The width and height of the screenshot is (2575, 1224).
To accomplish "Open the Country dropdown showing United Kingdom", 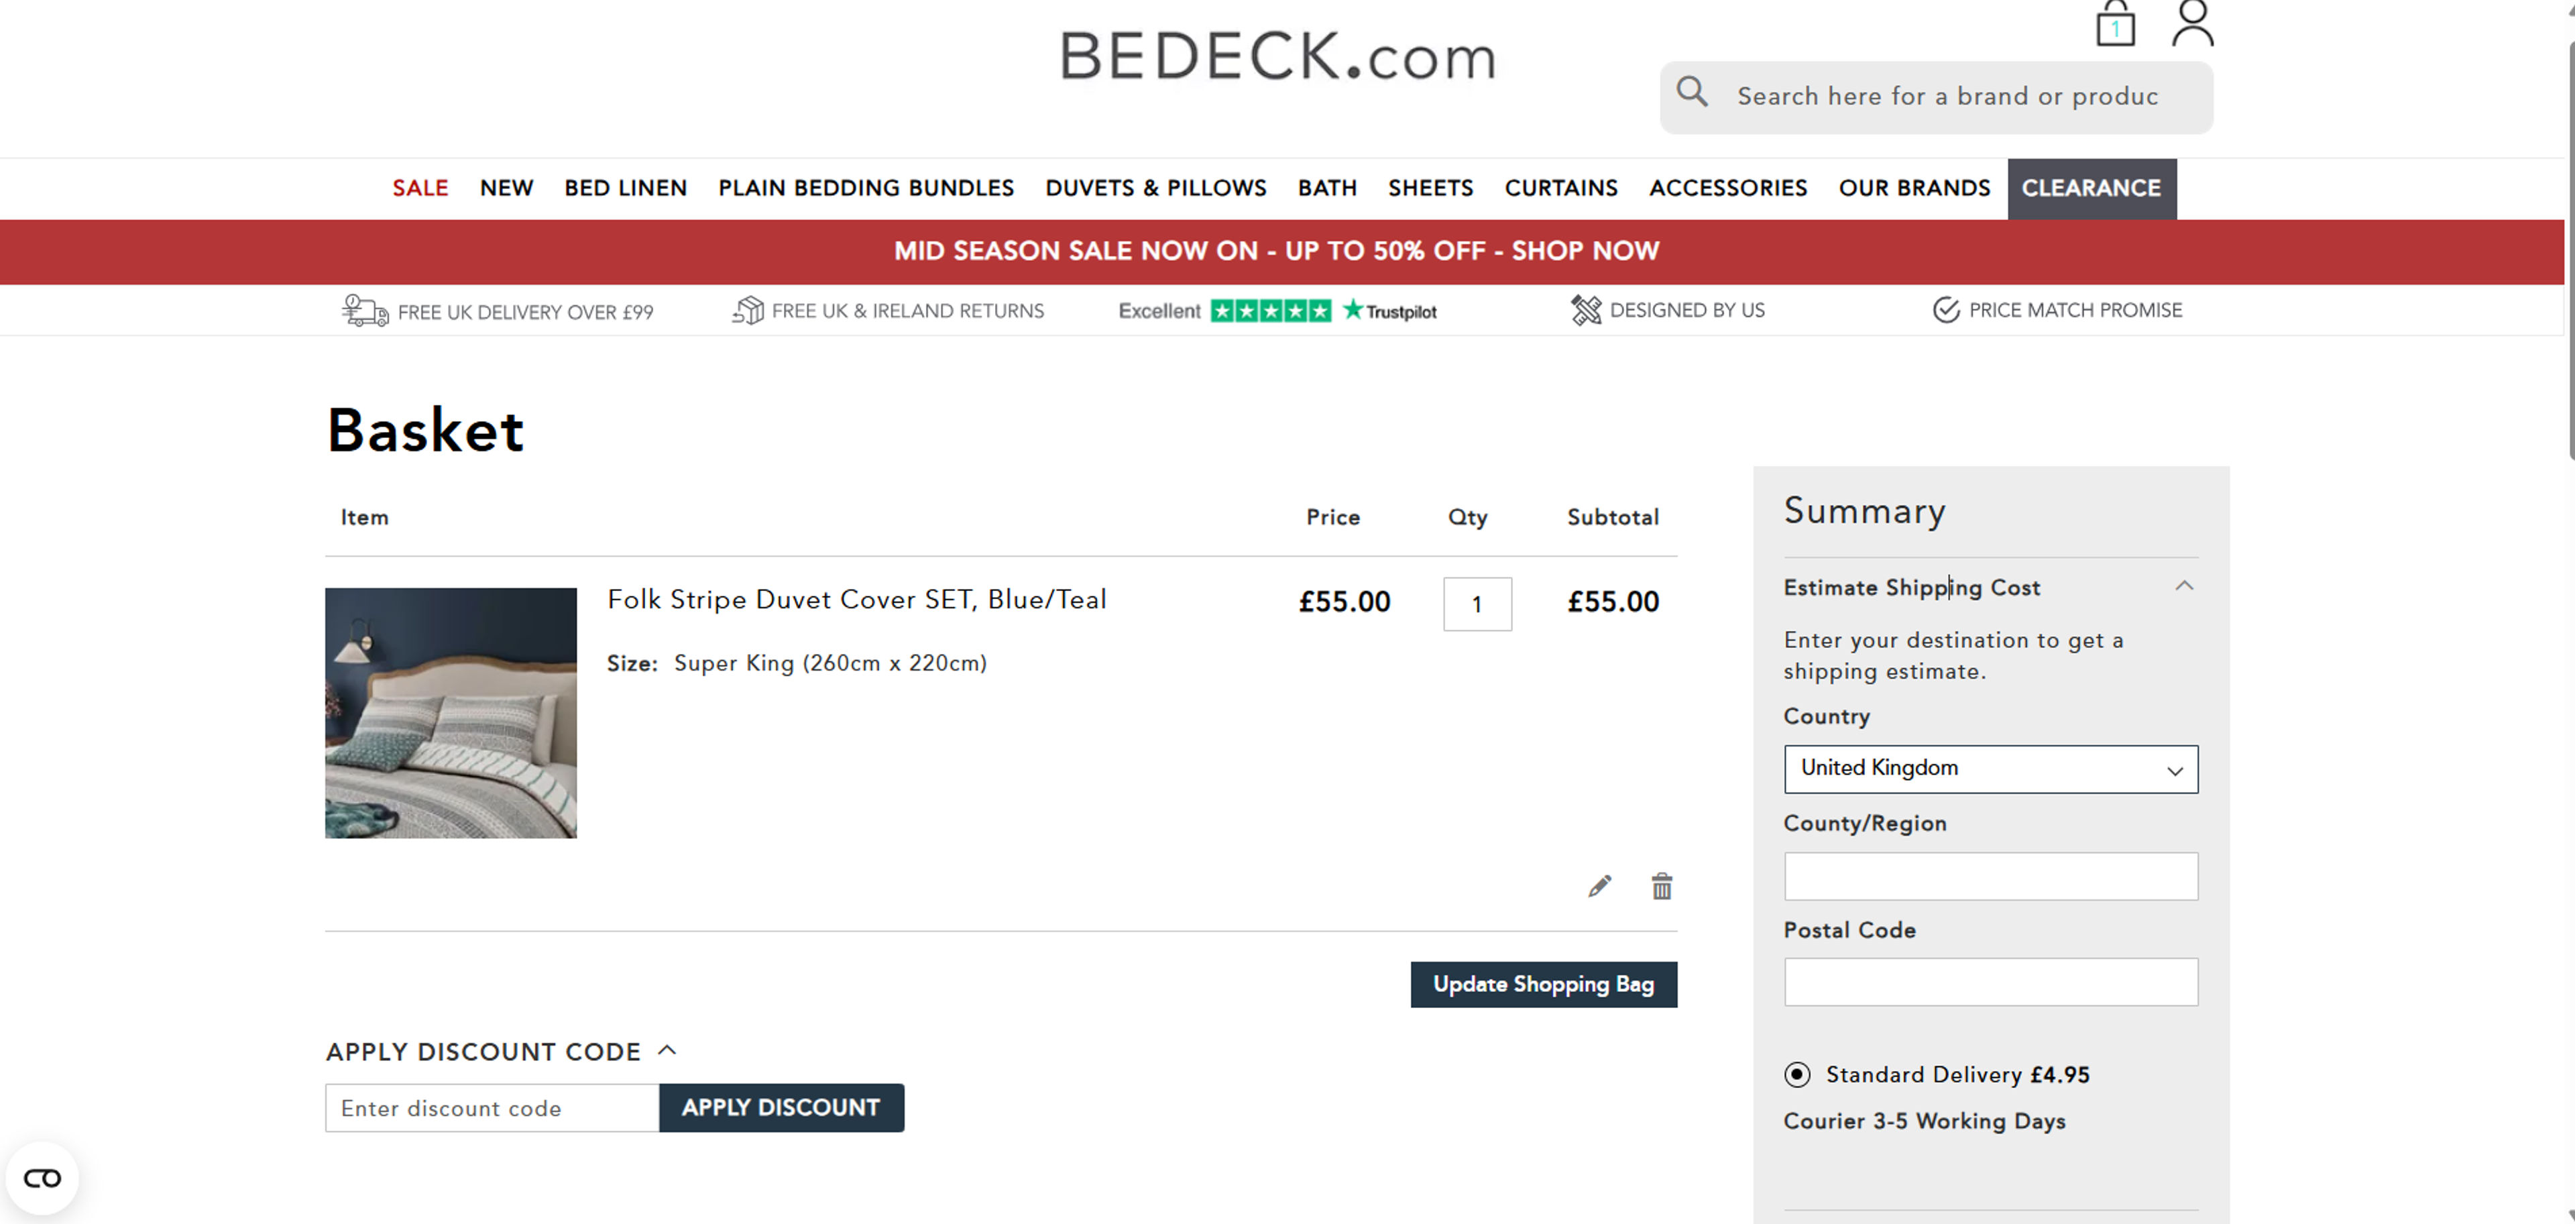I will pyautogui.click(x=1989, y=769).
